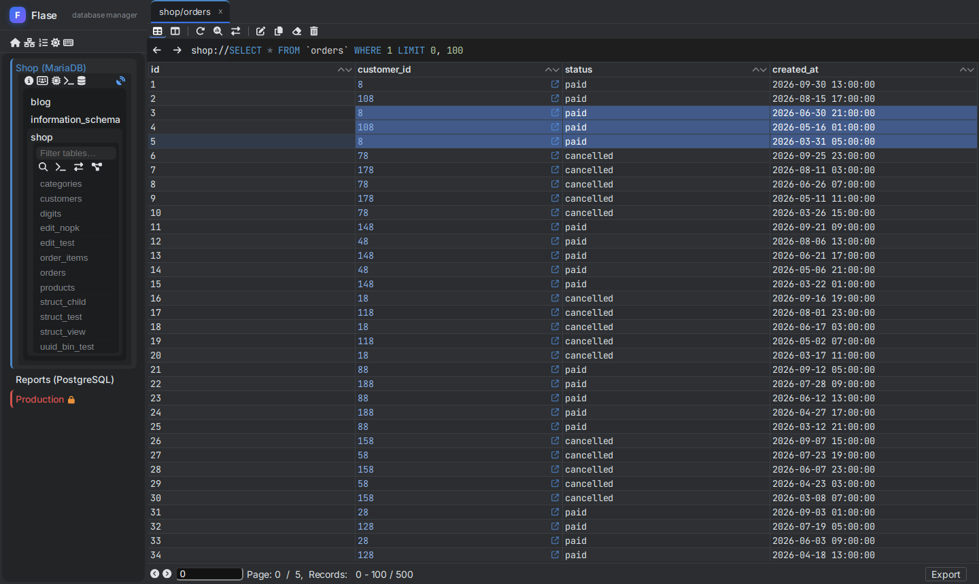The height and width of the screenshot is (584, 979).
Task: Click the toolbar swap arrows icon
Action: pos(236,31)
